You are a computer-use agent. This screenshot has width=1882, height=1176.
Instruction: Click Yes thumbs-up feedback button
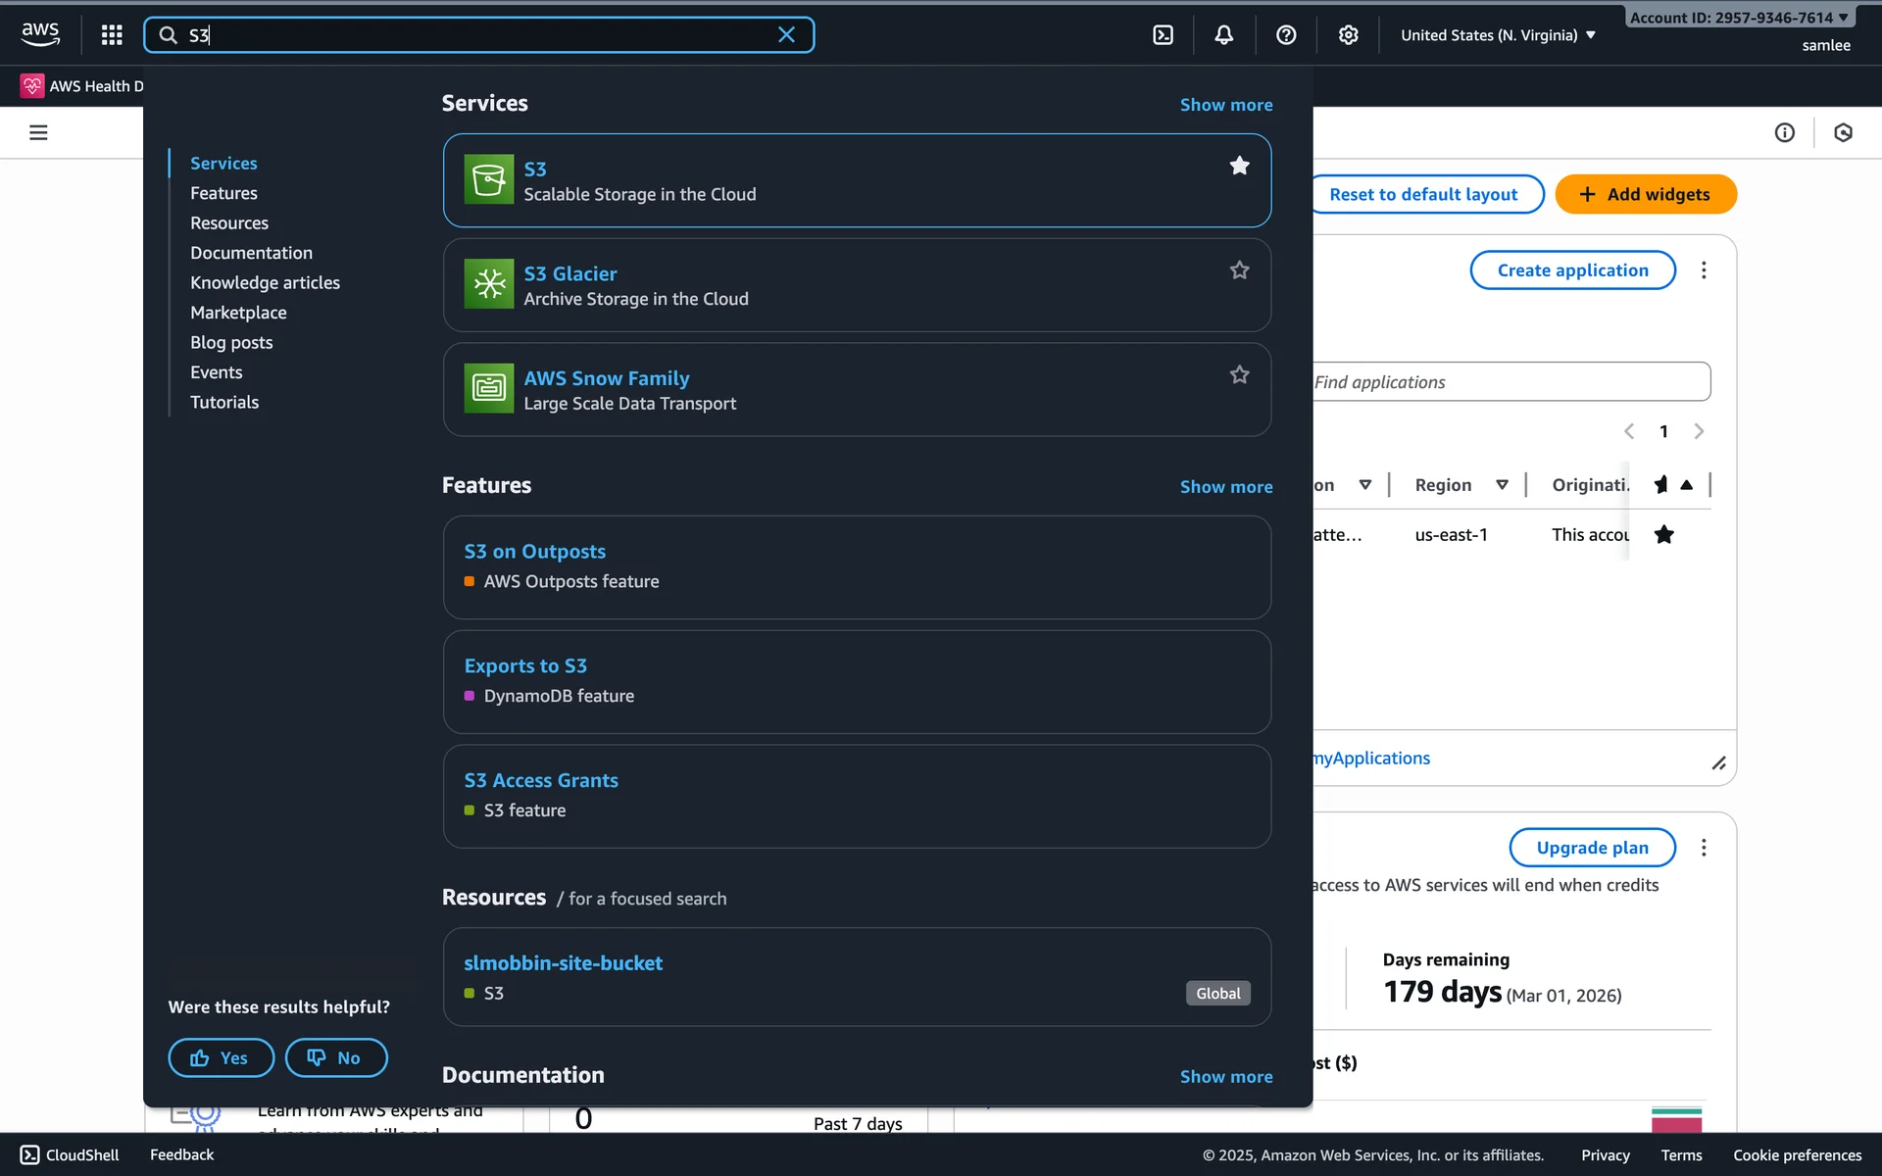[x=221, y=1057]
